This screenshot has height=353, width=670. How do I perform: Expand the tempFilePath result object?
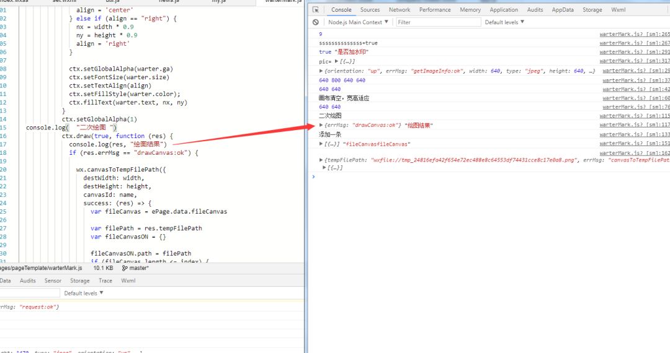click(x=321, y=160)
